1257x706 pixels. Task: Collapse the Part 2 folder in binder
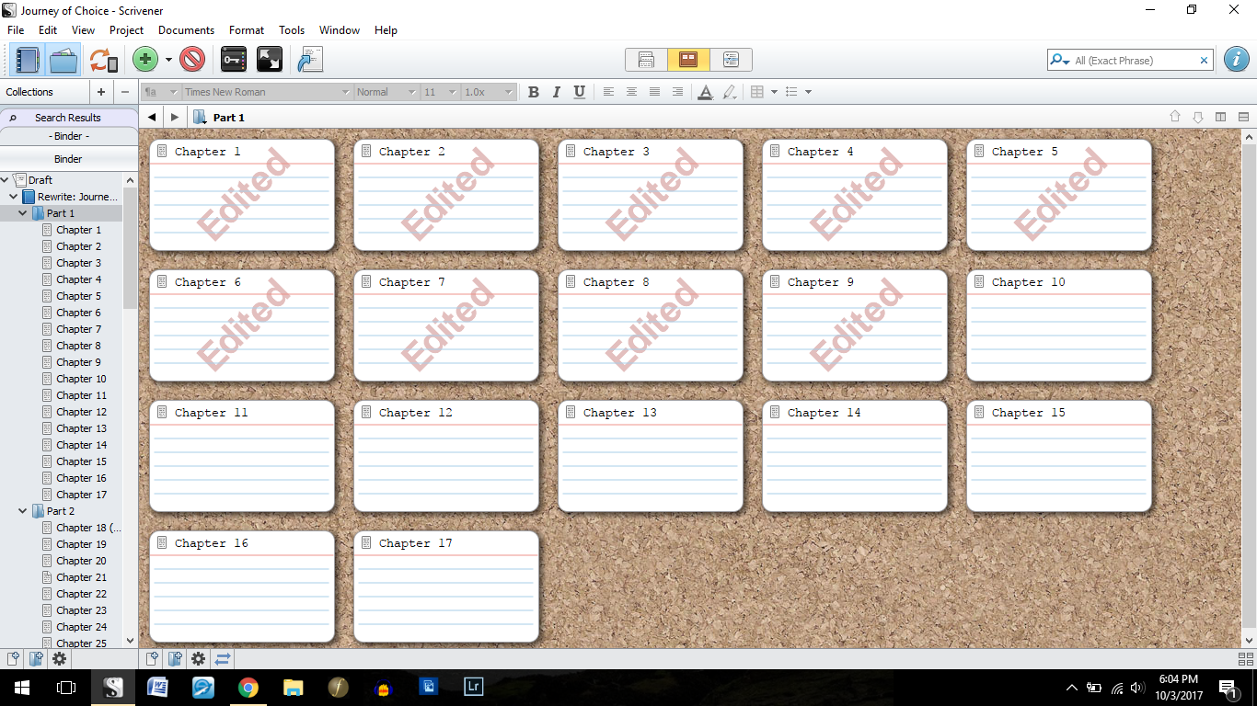[23, 511]
